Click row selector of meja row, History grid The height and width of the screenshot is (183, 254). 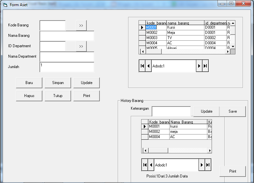[145, 132]
